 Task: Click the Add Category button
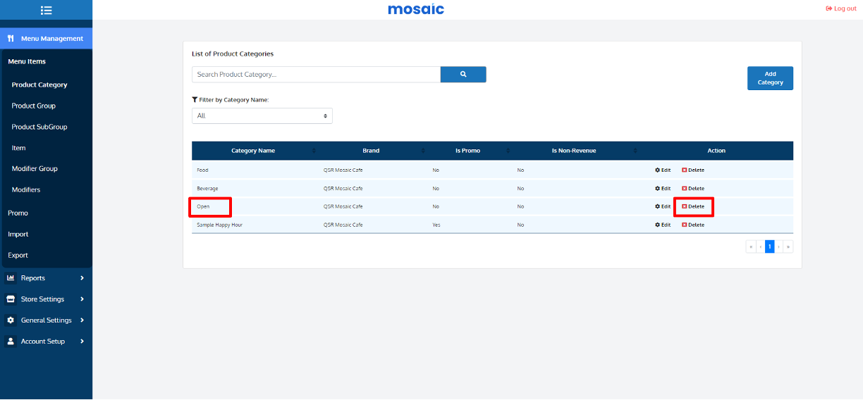(770, 78)
